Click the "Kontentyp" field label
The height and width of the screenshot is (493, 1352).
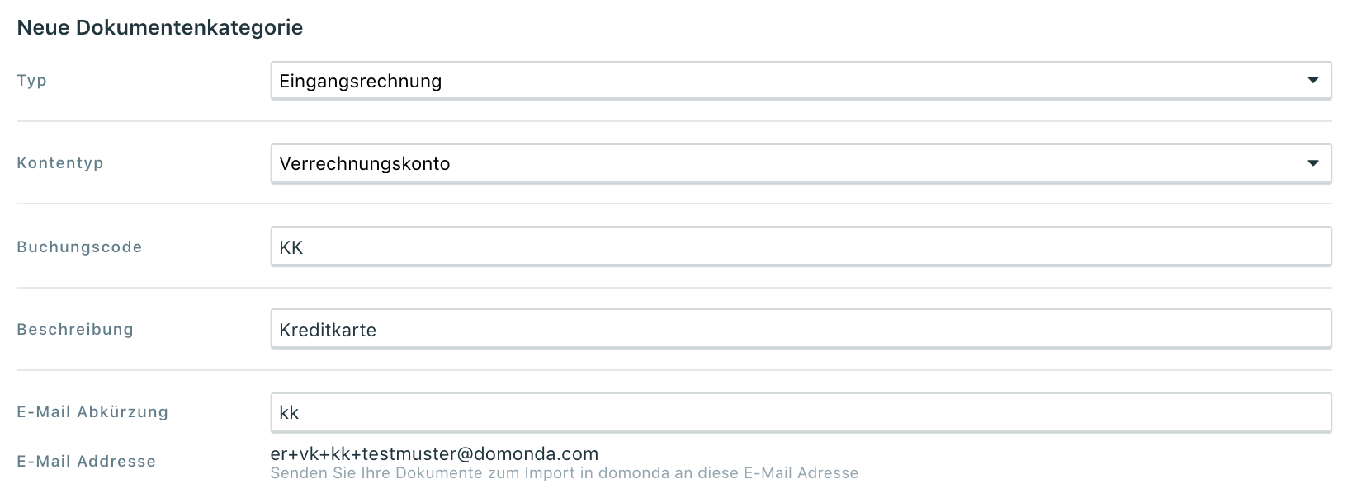tap(60, 163)
